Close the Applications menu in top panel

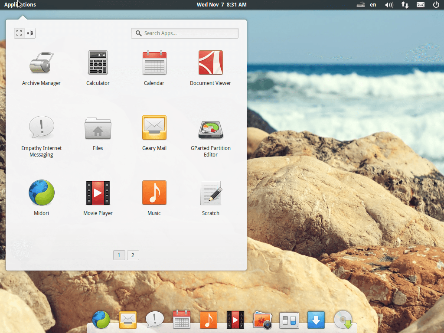click(x=20, y=4)
